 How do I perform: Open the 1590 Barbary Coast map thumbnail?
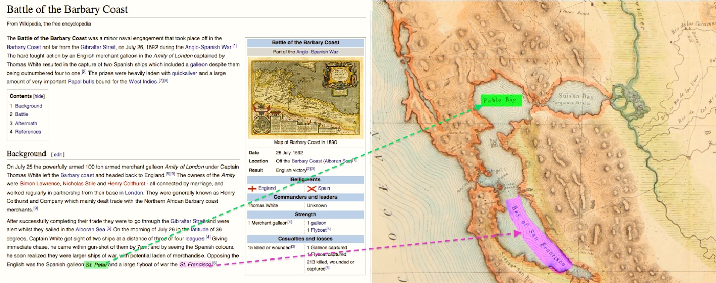[305, 98]
